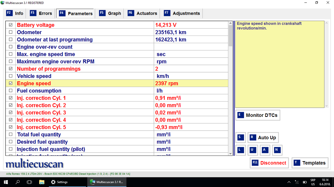Viewport: 334px width, 187px height.
Task: Click Monitor DTCs
Action: 258,115
